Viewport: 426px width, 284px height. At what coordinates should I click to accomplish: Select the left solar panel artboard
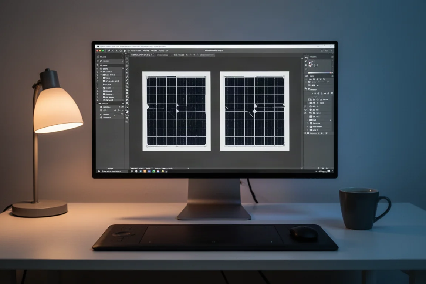point(177,111)
